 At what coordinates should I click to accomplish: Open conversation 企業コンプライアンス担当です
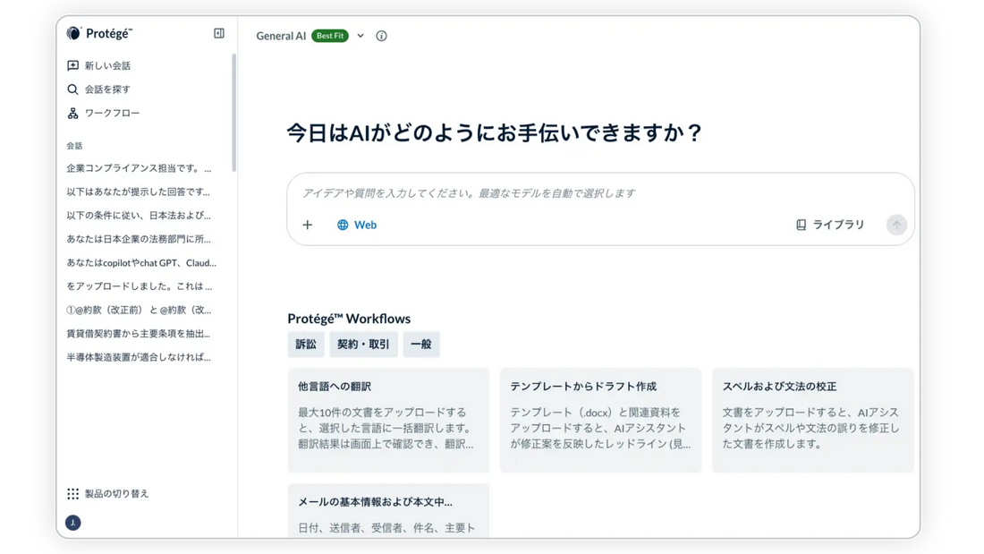140,168
